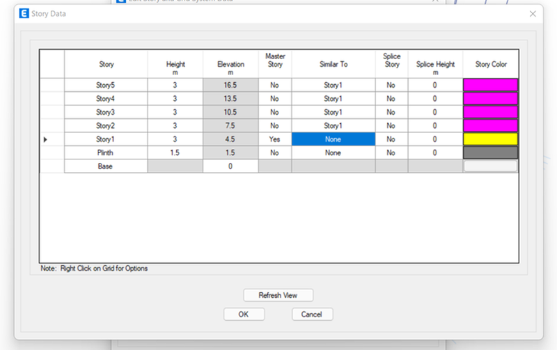
Task: Click the Plinth Height cell showing 1.5
Action: click(175, 152)
